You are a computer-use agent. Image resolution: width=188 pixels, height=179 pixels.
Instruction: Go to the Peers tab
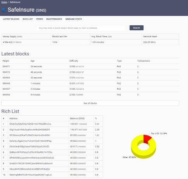point(39,19)
